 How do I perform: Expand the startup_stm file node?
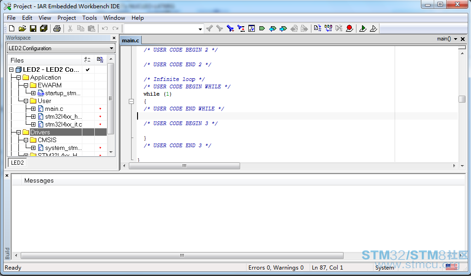[x=33, y=93]
